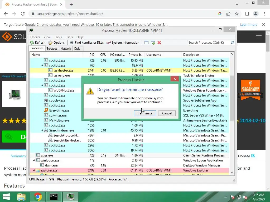Screen dimensions: 270x202
Task: Click the Find handles or DLLs binoculars icon
Action: (71, 43)
